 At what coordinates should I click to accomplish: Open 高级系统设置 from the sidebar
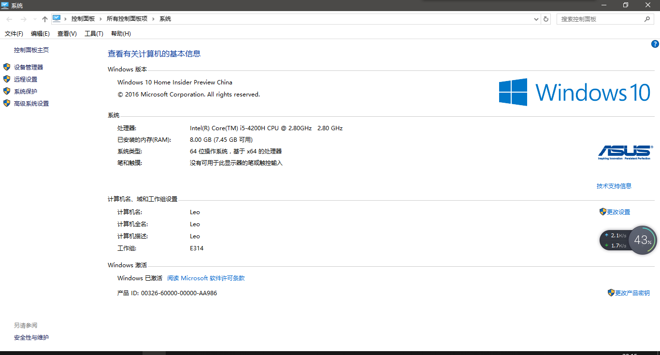pyautogui.click(x=31, y=104)
